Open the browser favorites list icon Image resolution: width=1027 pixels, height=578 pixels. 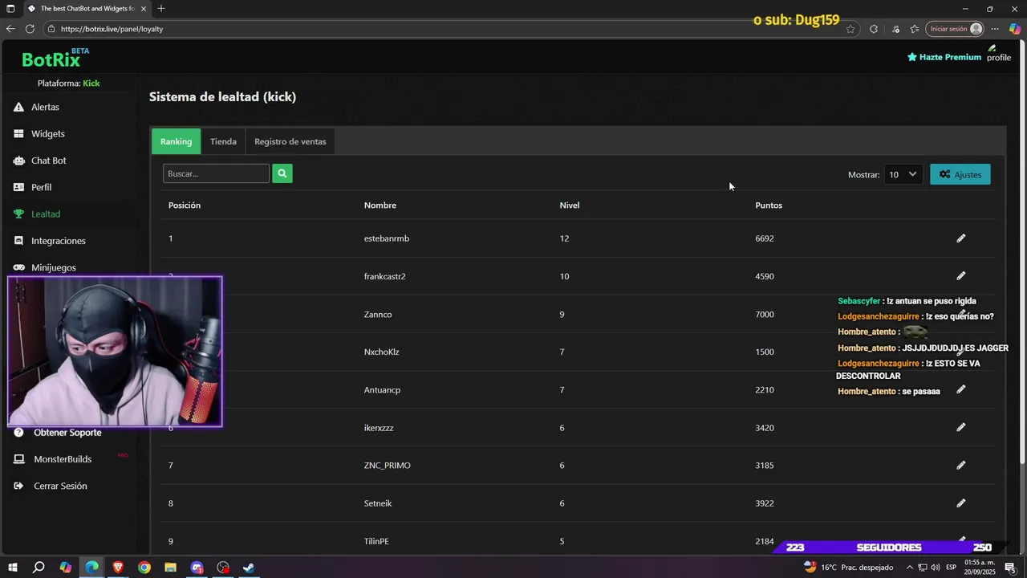(x=915, y=29)
